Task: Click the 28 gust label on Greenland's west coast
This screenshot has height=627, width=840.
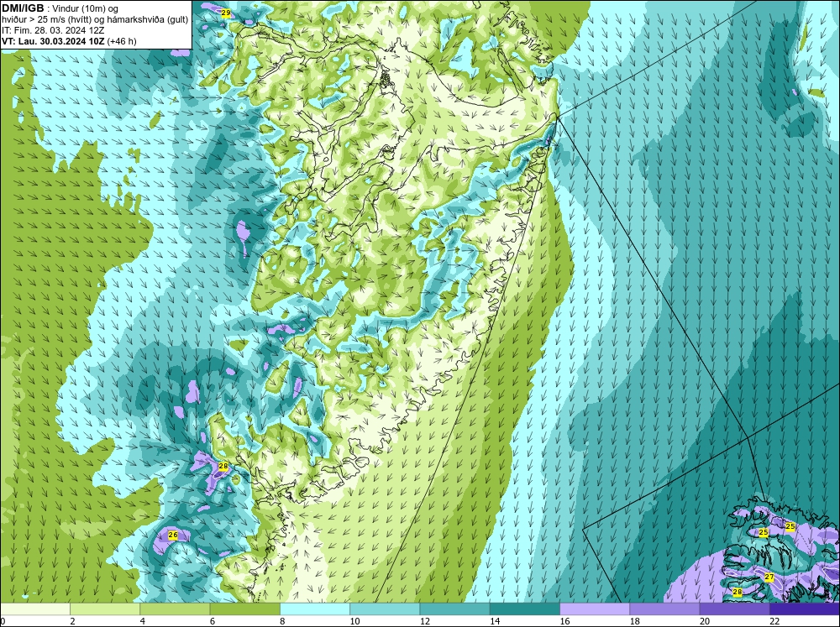Action: pos(223,467)
